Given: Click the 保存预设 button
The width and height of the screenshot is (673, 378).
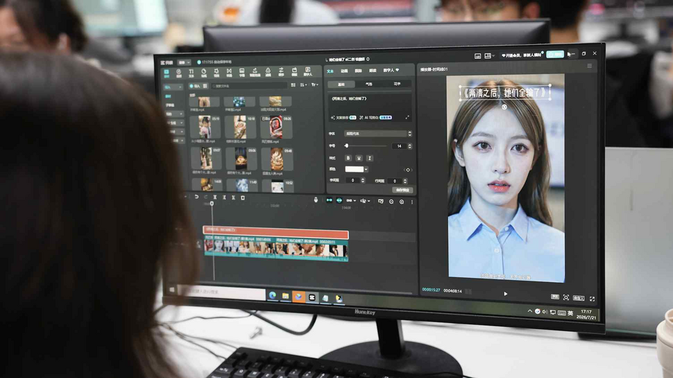Looking at the screenshot, I should click(402, 190).
